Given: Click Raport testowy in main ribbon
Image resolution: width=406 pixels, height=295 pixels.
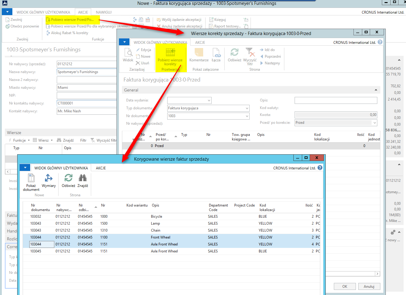Looking at the screenshot, I should click(x=225, y=26).
